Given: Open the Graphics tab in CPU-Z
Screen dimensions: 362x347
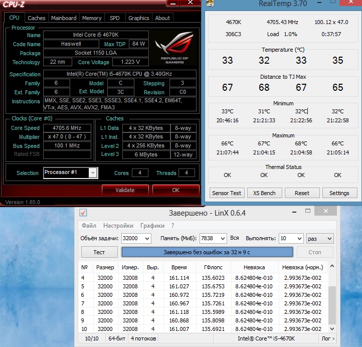Looking at the screenshot, I should point(139,18).
